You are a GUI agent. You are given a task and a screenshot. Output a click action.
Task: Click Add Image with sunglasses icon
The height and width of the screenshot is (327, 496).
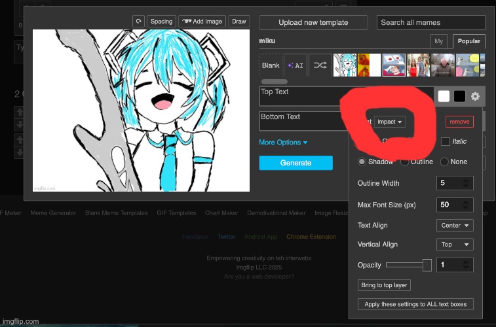(x=201, y=22)
